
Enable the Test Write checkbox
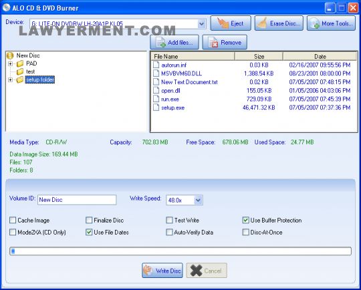point(169,221)
